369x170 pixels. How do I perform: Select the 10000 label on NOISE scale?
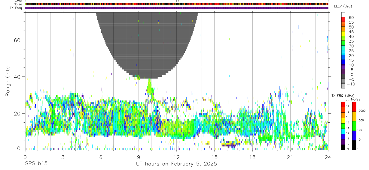[361, 111]
